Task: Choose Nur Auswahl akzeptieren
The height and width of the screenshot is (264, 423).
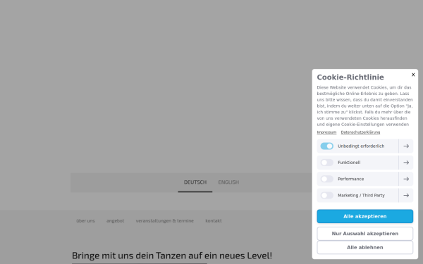Action: pyautogui.click(x=364, y=234)
